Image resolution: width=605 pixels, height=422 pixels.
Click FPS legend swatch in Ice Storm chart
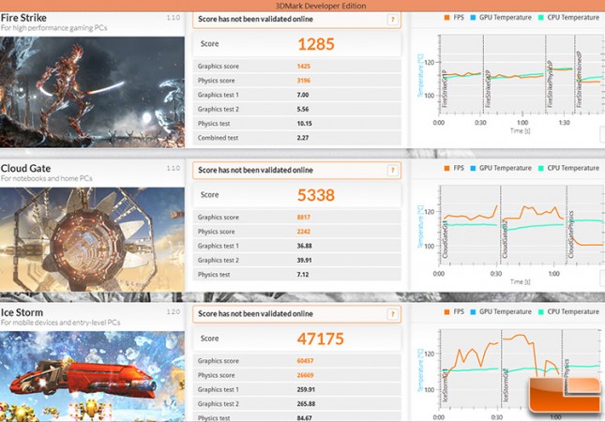(446, 312)
